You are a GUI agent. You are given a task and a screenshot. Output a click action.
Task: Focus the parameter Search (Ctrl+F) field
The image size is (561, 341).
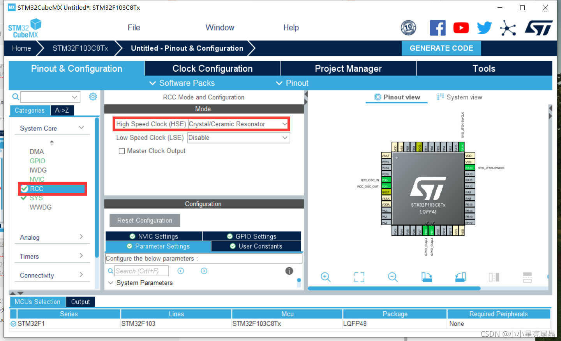tap(141, 271)
